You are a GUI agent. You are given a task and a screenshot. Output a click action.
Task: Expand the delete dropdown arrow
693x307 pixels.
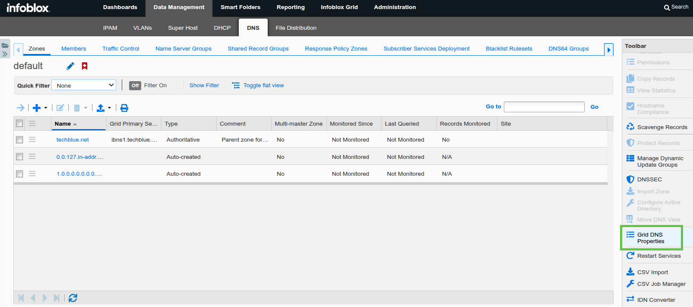(x=85, y=108)
